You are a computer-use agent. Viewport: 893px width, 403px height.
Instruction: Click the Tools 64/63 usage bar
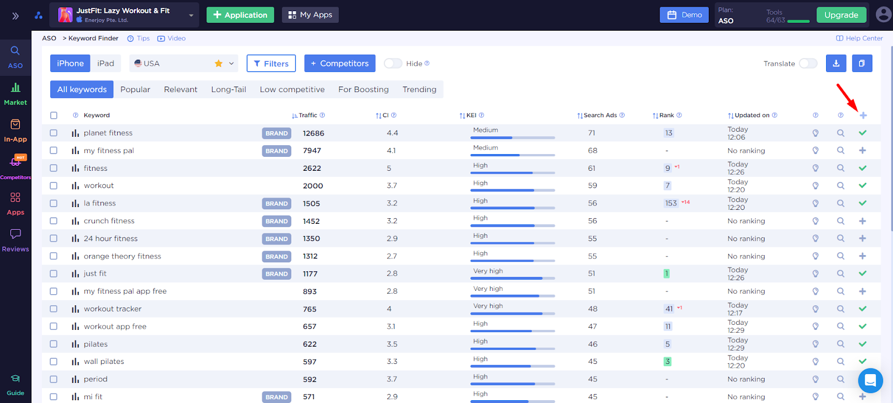[x=798, y=21]
